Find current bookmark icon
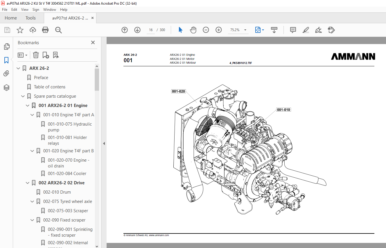 pyautogui.click(x=56, y=55)
